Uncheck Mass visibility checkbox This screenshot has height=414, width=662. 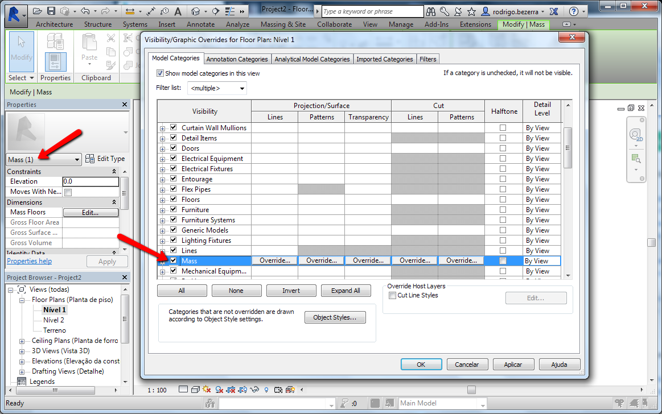click(x=174, y=260)
